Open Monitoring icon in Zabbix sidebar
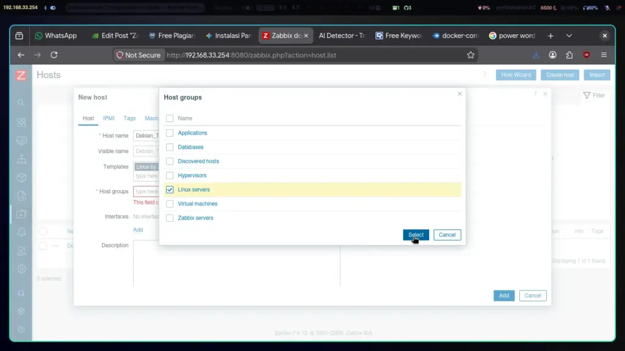This screenshot has width=625, height=351. point(21,141)
